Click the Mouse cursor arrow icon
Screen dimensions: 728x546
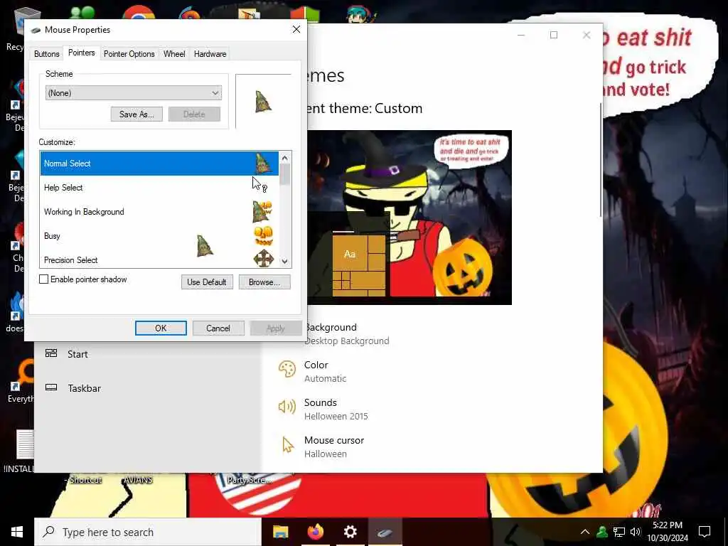[x=288, y=445]
